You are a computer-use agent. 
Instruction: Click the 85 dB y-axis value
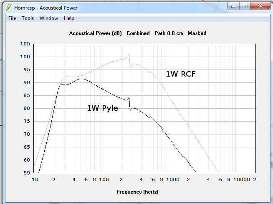[27, 95]
